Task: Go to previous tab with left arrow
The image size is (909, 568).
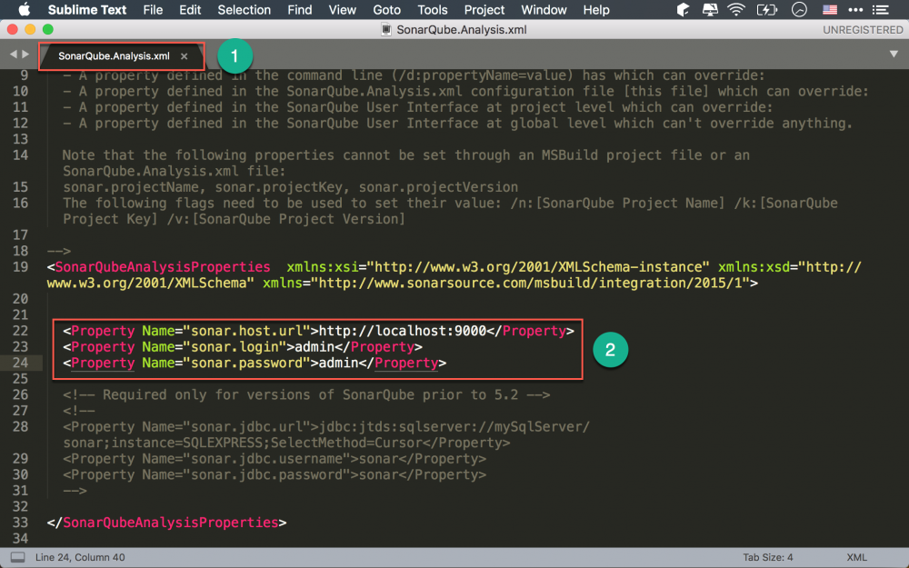Action: click(x=13, y=54)
